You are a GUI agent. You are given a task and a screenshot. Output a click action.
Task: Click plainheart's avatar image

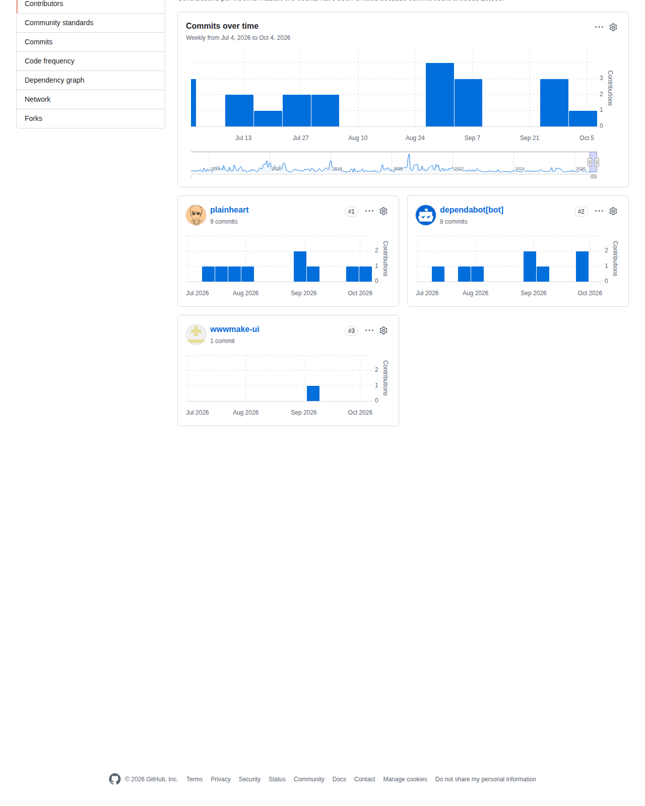pyautogui.click(x=196, y=215)
